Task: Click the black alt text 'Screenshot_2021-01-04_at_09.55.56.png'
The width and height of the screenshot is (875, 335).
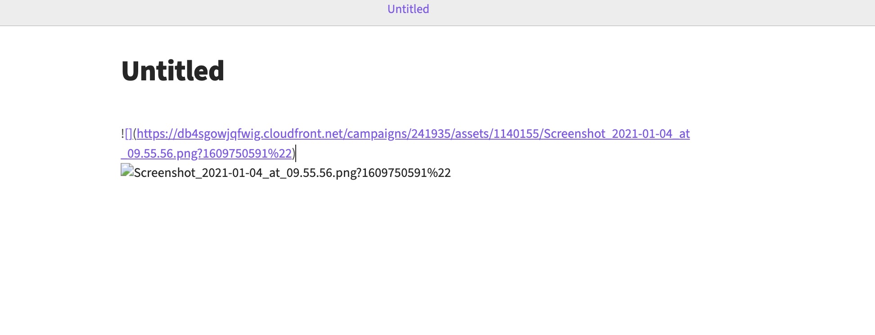Action: [x=245, y=173]
